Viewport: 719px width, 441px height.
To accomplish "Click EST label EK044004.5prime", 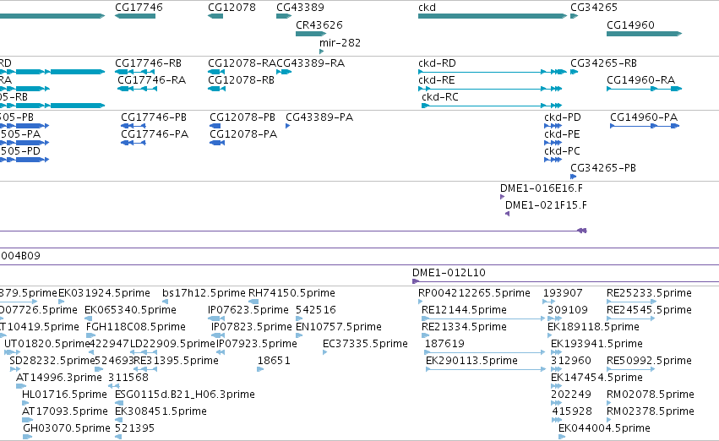I will pyautogui.click(x=604, y=428).
